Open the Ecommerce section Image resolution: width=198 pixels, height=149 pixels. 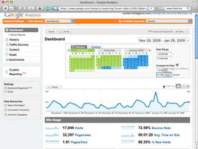pos(16,60)
